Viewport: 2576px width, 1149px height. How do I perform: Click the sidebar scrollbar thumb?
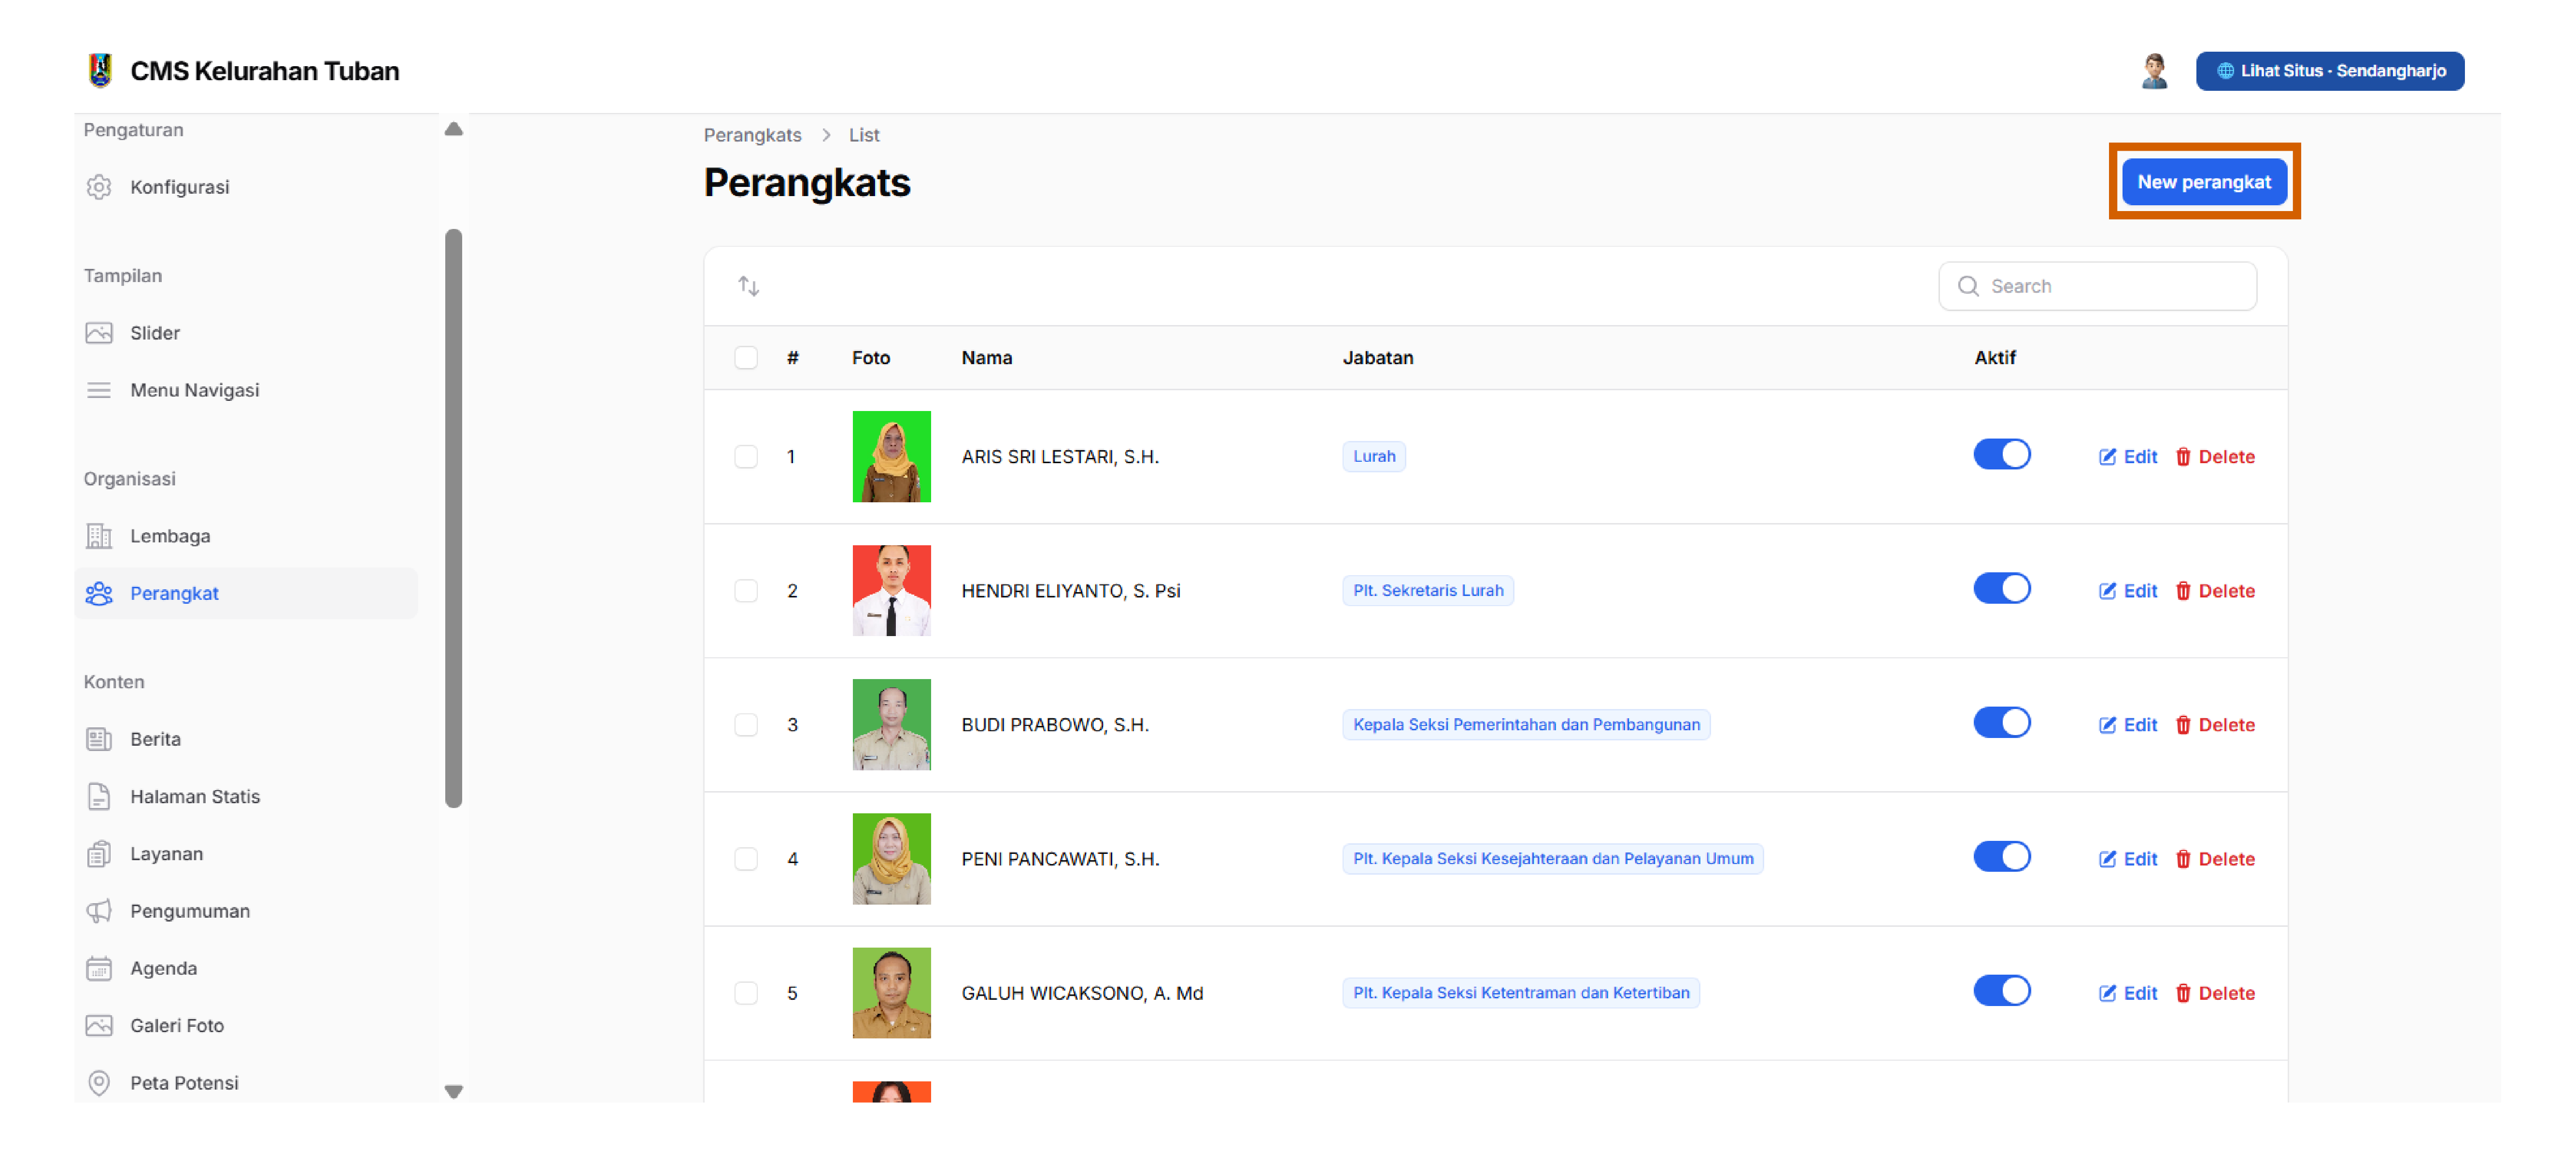pos(454,518)
